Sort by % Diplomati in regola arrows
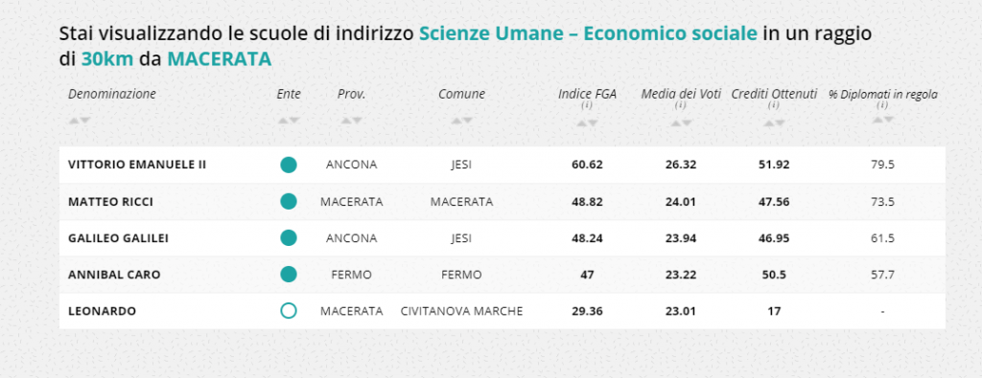 click(883, 120)
